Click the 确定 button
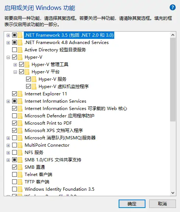 coord(132,204)
